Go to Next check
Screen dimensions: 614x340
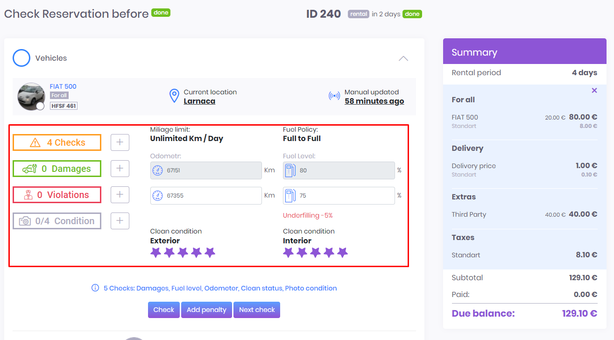point(257,310)
